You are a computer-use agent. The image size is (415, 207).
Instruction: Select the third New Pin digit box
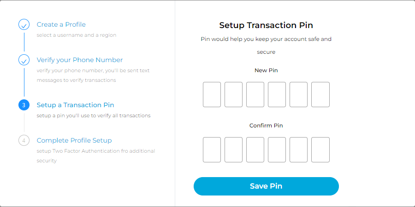pos(255,95)
